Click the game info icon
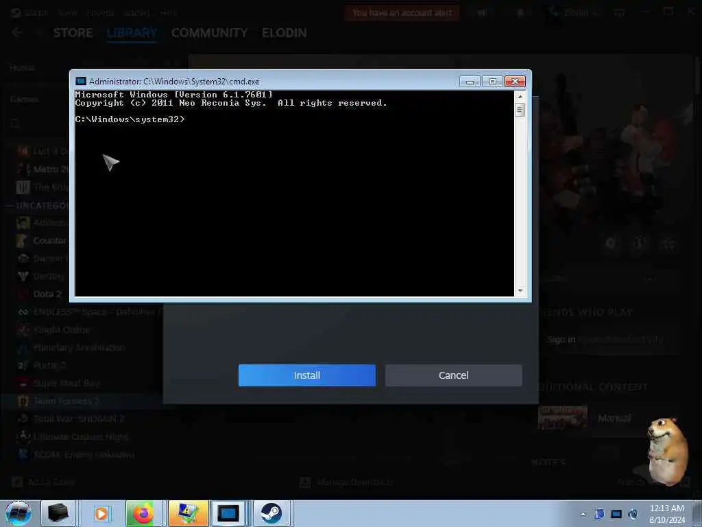Viewport: 702px width, 527px height. [x=640, y=244]
